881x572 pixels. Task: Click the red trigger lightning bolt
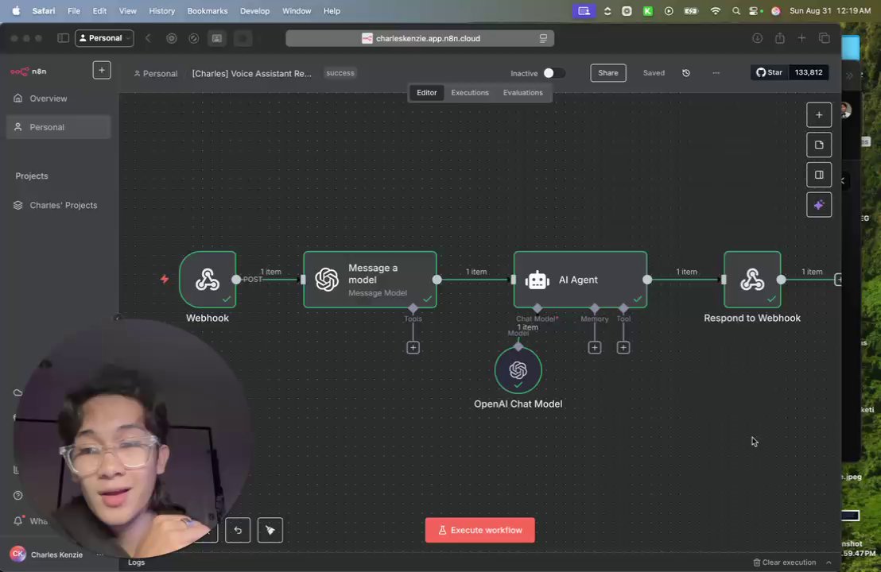click(x=165, y=279)
